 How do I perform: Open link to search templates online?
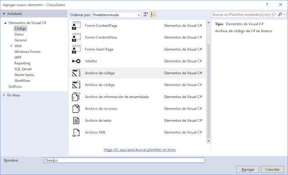click(x=140, y=150)
